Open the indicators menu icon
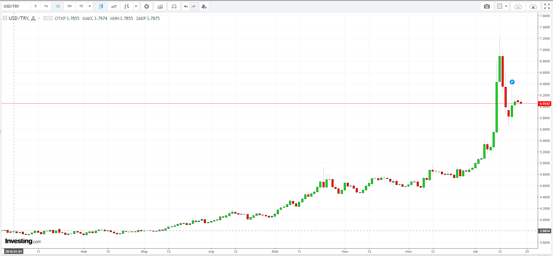Screen dimensions: 553x256 point(160,6)
